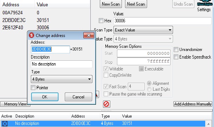Select found address 2E612F40

click(13, 28)
